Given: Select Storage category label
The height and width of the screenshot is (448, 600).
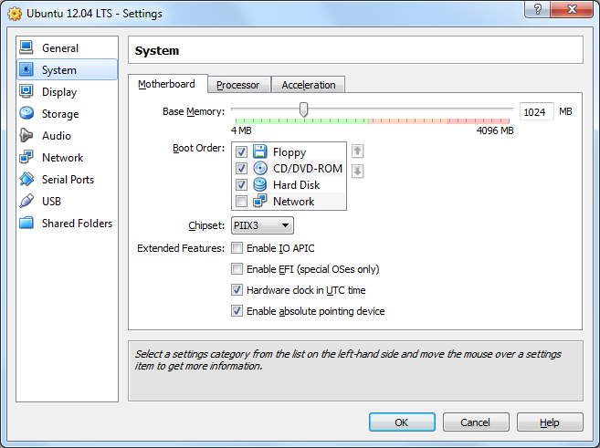Looking at the screenshot, I should coord(60,114).
